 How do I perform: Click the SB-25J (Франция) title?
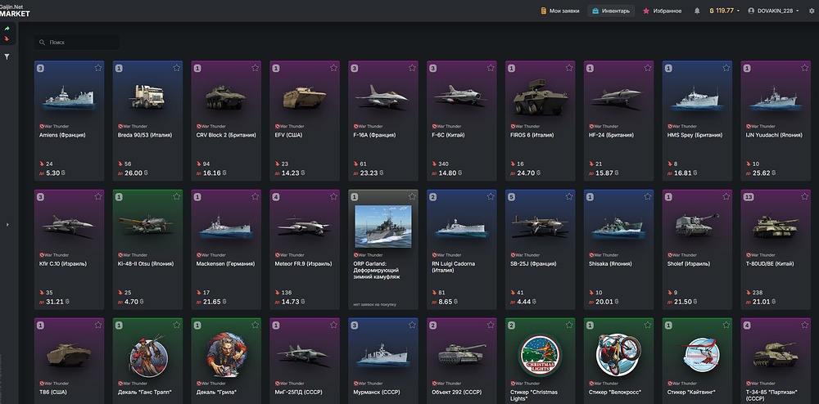[533, 264]
